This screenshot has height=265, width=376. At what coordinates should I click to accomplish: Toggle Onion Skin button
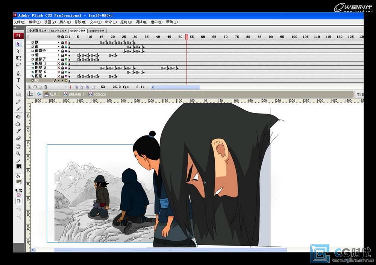pos(77,87)
